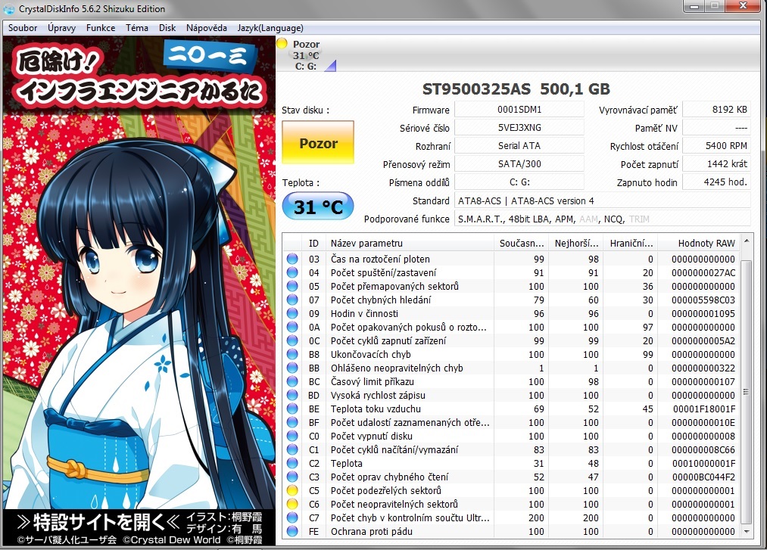The height and width of the screenshot is (550, 767).
Task: Open the Téma menu
Action: (137, 28)
